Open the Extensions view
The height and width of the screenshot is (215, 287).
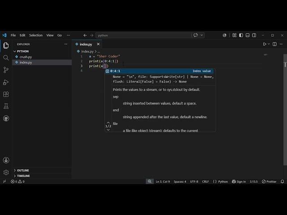[6, 94]
